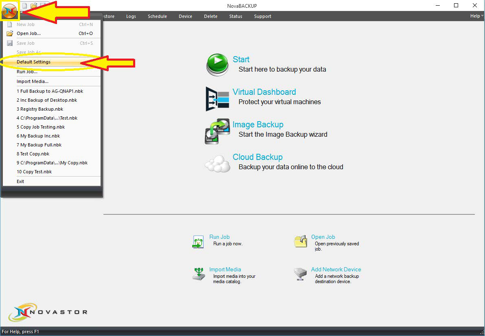The width and height of the screenshot is (485, 336).
Task: Click the Run Job link in main panel
Action: (219, 237)
